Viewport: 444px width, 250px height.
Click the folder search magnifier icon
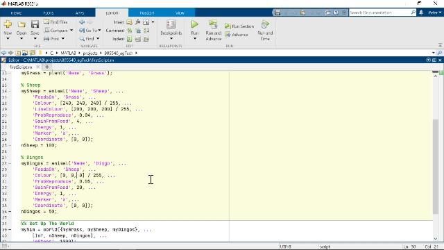pos(440,53)
